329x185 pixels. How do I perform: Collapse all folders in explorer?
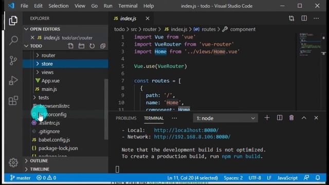pos(103,46)
